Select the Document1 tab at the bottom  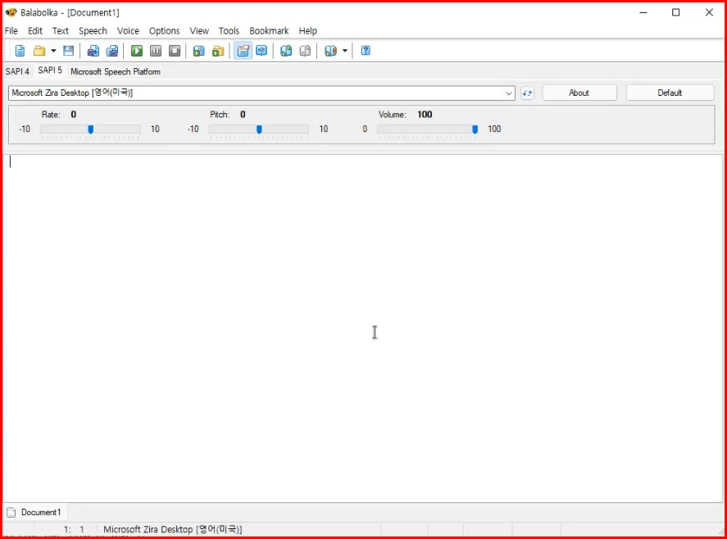[x=34, y=512]
